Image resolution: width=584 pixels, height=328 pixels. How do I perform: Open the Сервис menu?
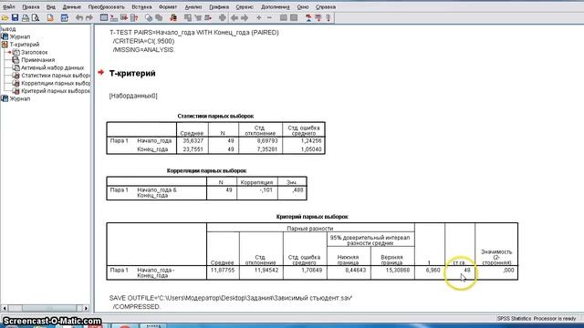click(245, 6)
